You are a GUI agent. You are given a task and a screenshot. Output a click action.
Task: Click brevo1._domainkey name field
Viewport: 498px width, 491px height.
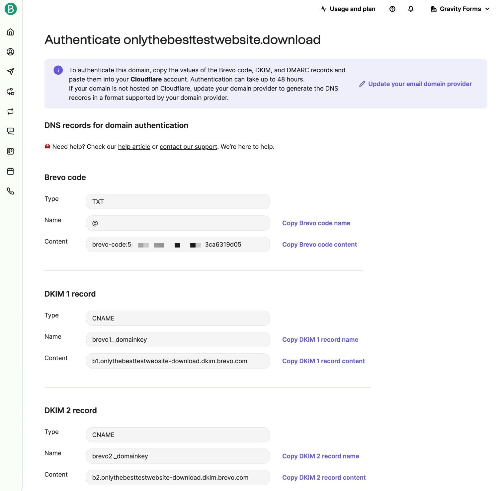[178, 340]
